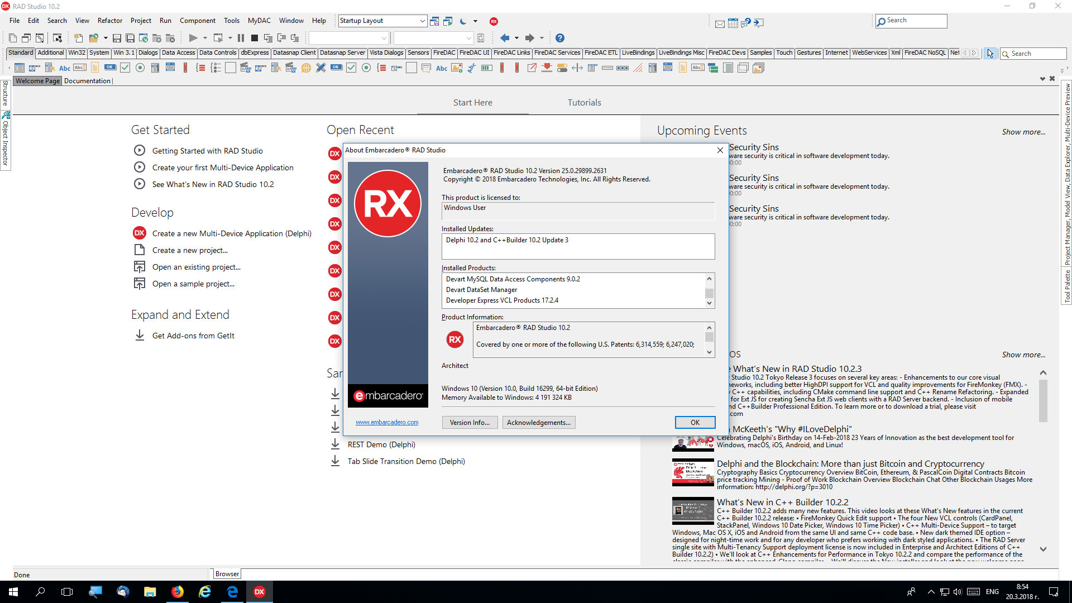Click the Forward navigation arrow icon
The width and height of the screenshot is (1072, 603).
pyautogui.click(x=530, y=38)
